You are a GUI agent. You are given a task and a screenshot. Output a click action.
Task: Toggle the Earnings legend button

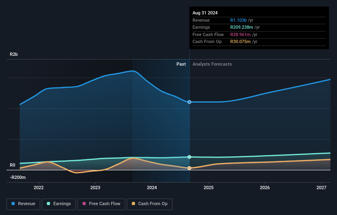point(59,204)
